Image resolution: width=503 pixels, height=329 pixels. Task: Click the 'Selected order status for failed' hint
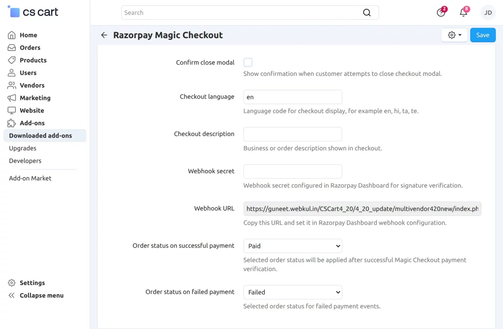click(x=312, y=306)
